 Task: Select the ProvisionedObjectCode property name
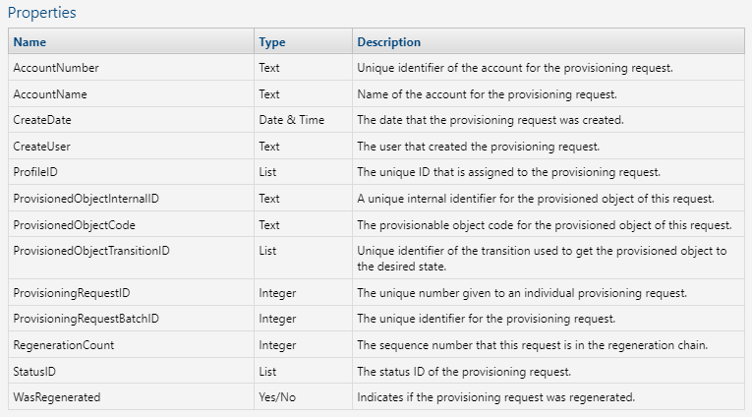pyautogui.click(x=75, y=225)
